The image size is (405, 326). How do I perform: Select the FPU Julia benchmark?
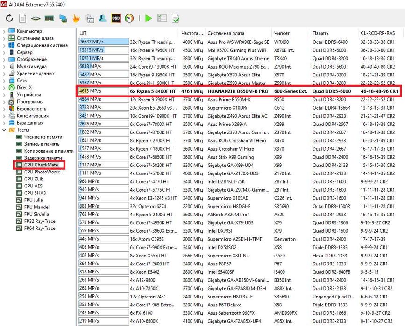click(x=33, y=200)
